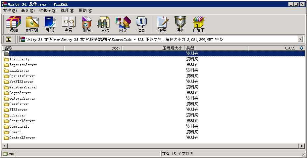
Task: Click the horizontal scrollbar right arrow
Action: 302,146
